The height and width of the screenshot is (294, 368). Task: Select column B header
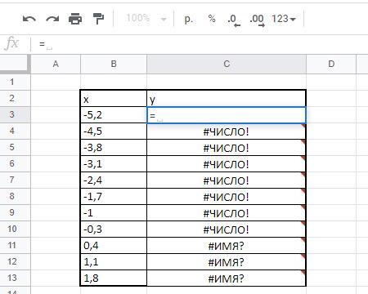(114, 64)
